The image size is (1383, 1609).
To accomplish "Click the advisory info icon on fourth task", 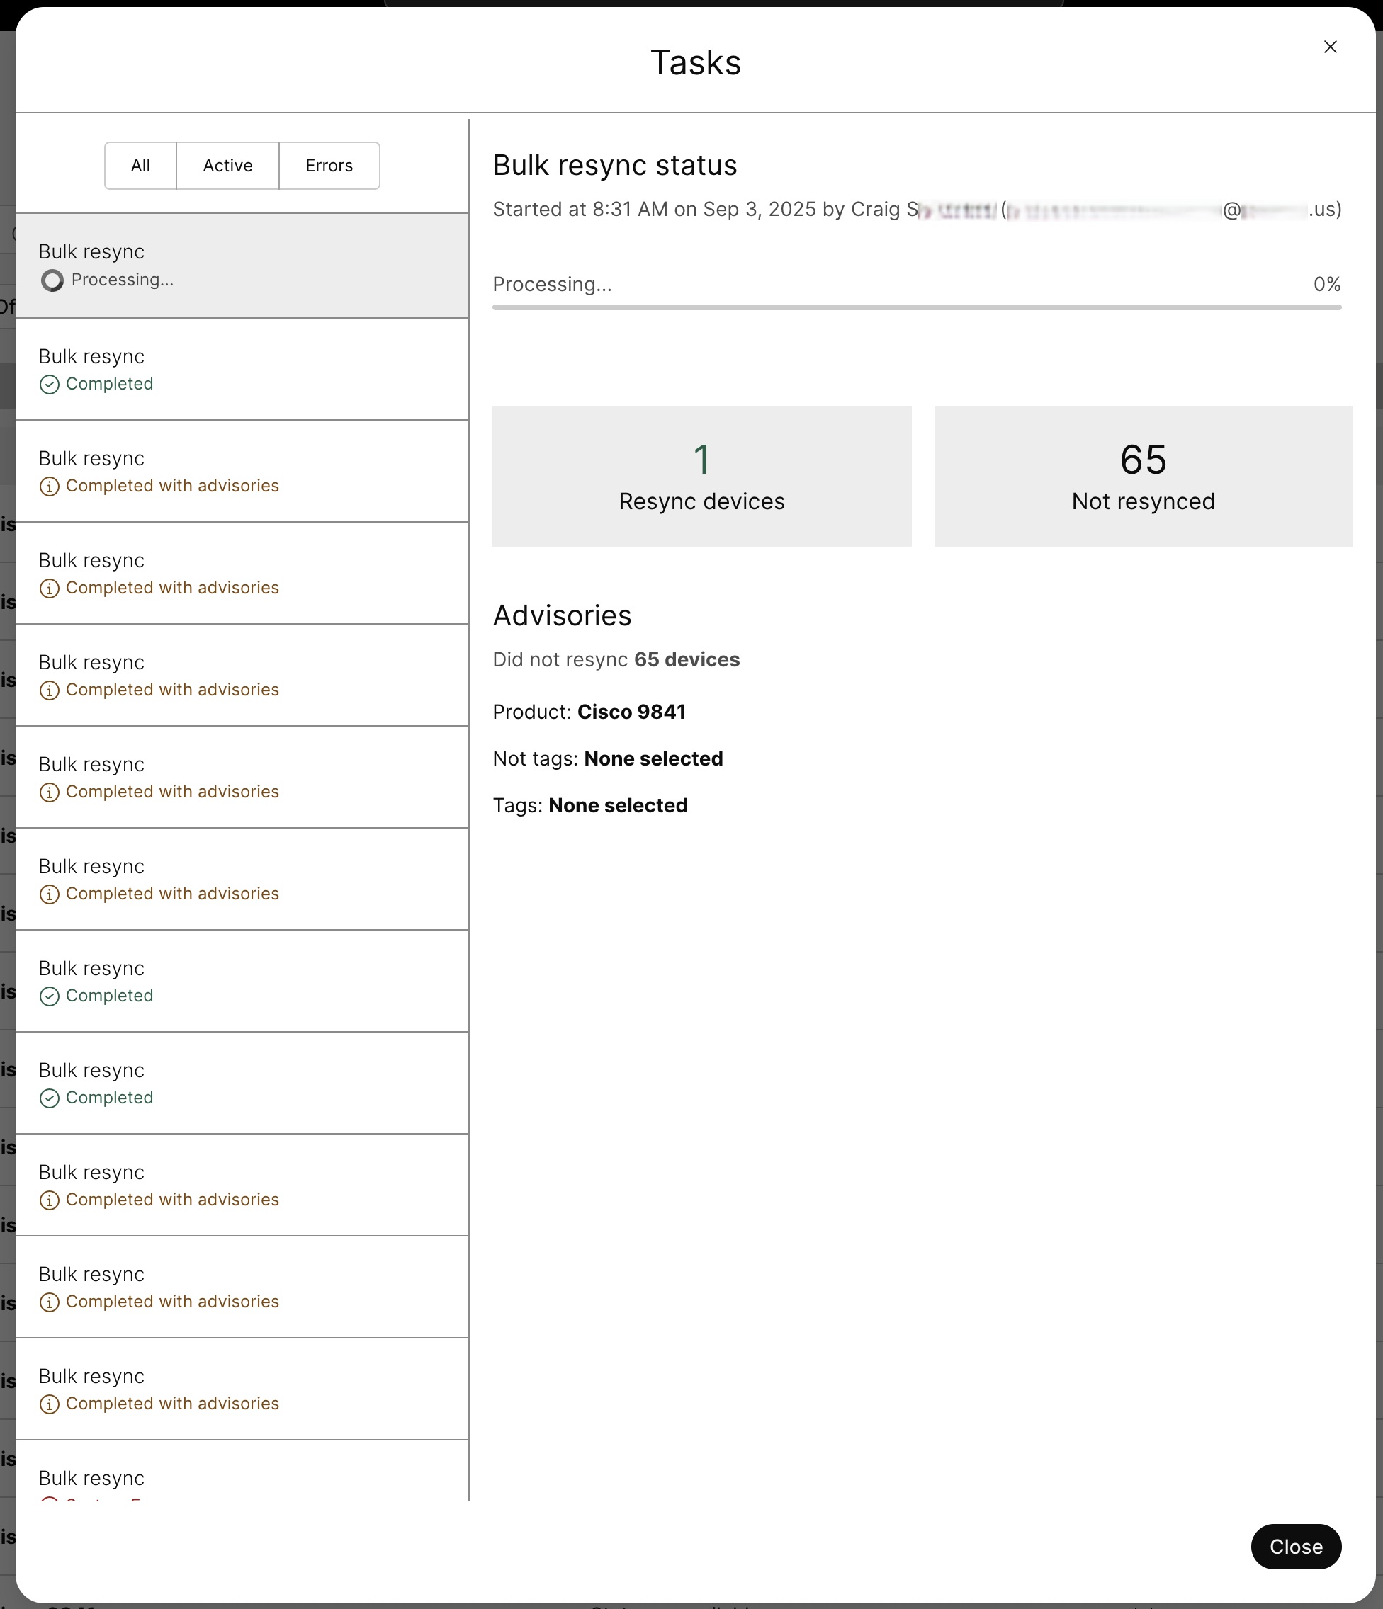I will coord(50,589).
